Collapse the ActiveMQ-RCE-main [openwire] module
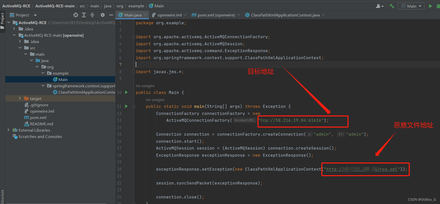440x204 pixels. (x=14, y=35)
